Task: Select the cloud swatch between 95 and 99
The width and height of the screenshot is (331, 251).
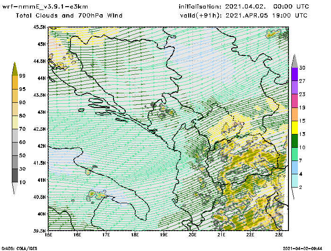Action: point(15,82)
